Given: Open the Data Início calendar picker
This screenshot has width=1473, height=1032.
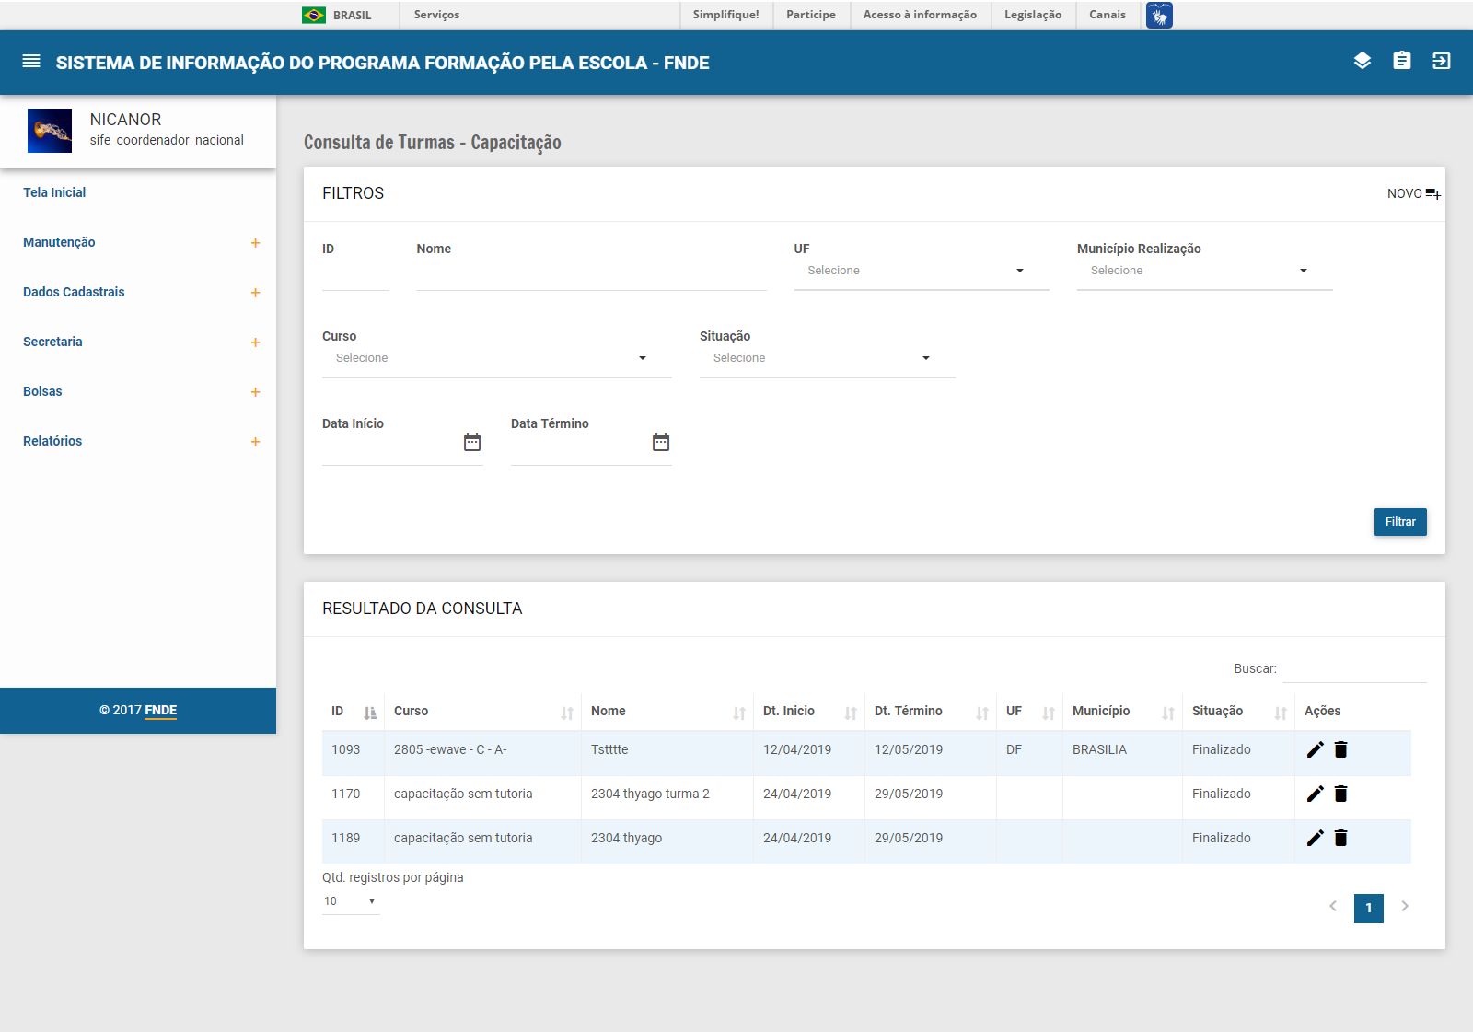Looking at the screenshot, I should pos(472,443).
